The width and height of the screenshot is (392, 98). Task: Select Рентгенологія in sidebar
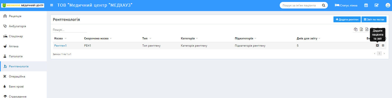[x=23, y=66]
